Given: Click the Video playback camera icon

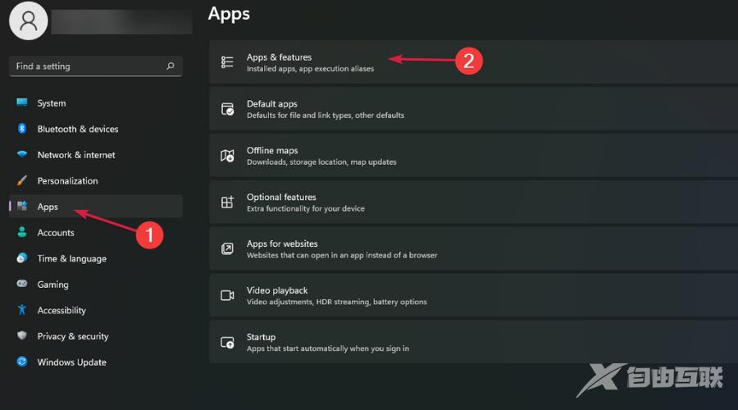Looking at the screenshot, I should [x=227, y=295].
